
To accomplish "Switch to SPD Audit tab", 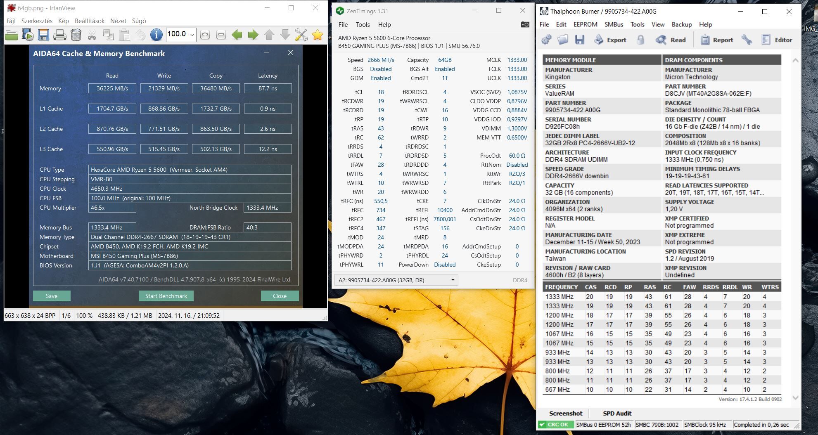I will pyautogui.click(x=617, y=413).
